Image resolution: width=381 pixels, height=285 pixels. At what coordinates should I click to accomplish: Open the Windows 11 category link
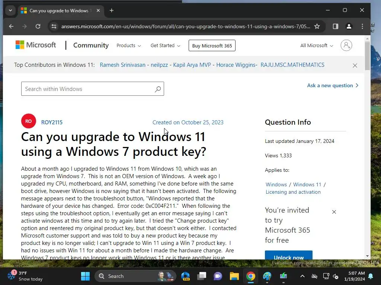pyautogui.click(x=307, y=184)
